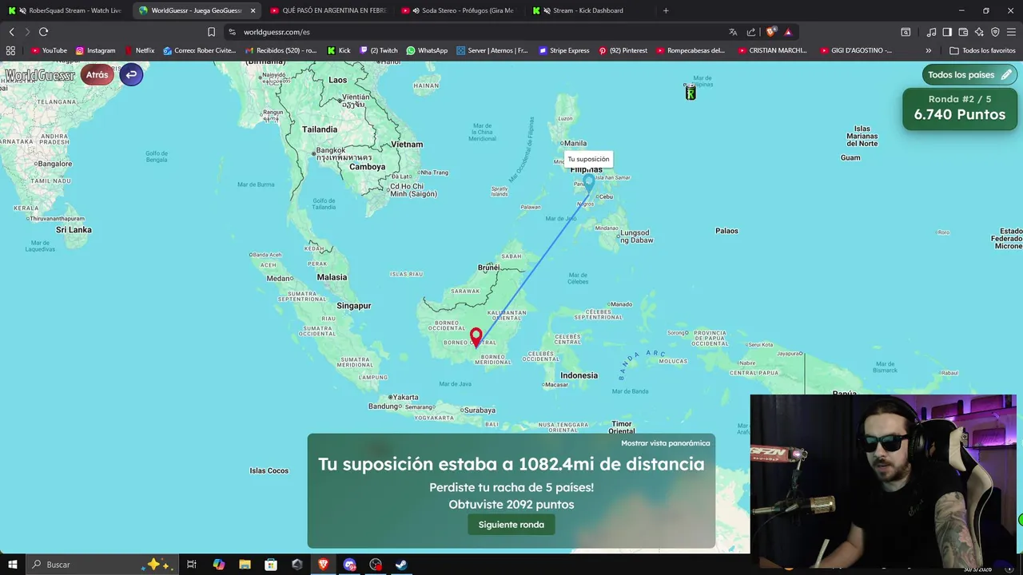Open the browser hamburger menu
Viewport: 1023px width, 575px height.
1012,32
